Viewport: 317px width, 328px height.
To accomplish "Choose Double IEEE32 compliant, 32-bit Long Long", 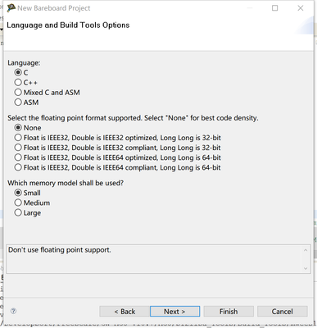I will (x=18, y=148).
